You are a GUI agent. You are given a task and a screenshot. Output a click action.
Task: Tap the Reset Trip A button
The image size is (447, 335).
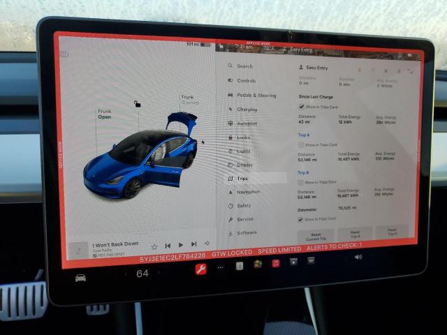pyautogui.click(x=355, y=234)
